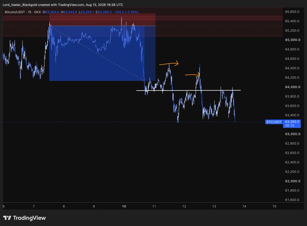Viewport: 307px width, 226px height.
Task: Click date 6 on the time axis
Action: tap(4, 206)
